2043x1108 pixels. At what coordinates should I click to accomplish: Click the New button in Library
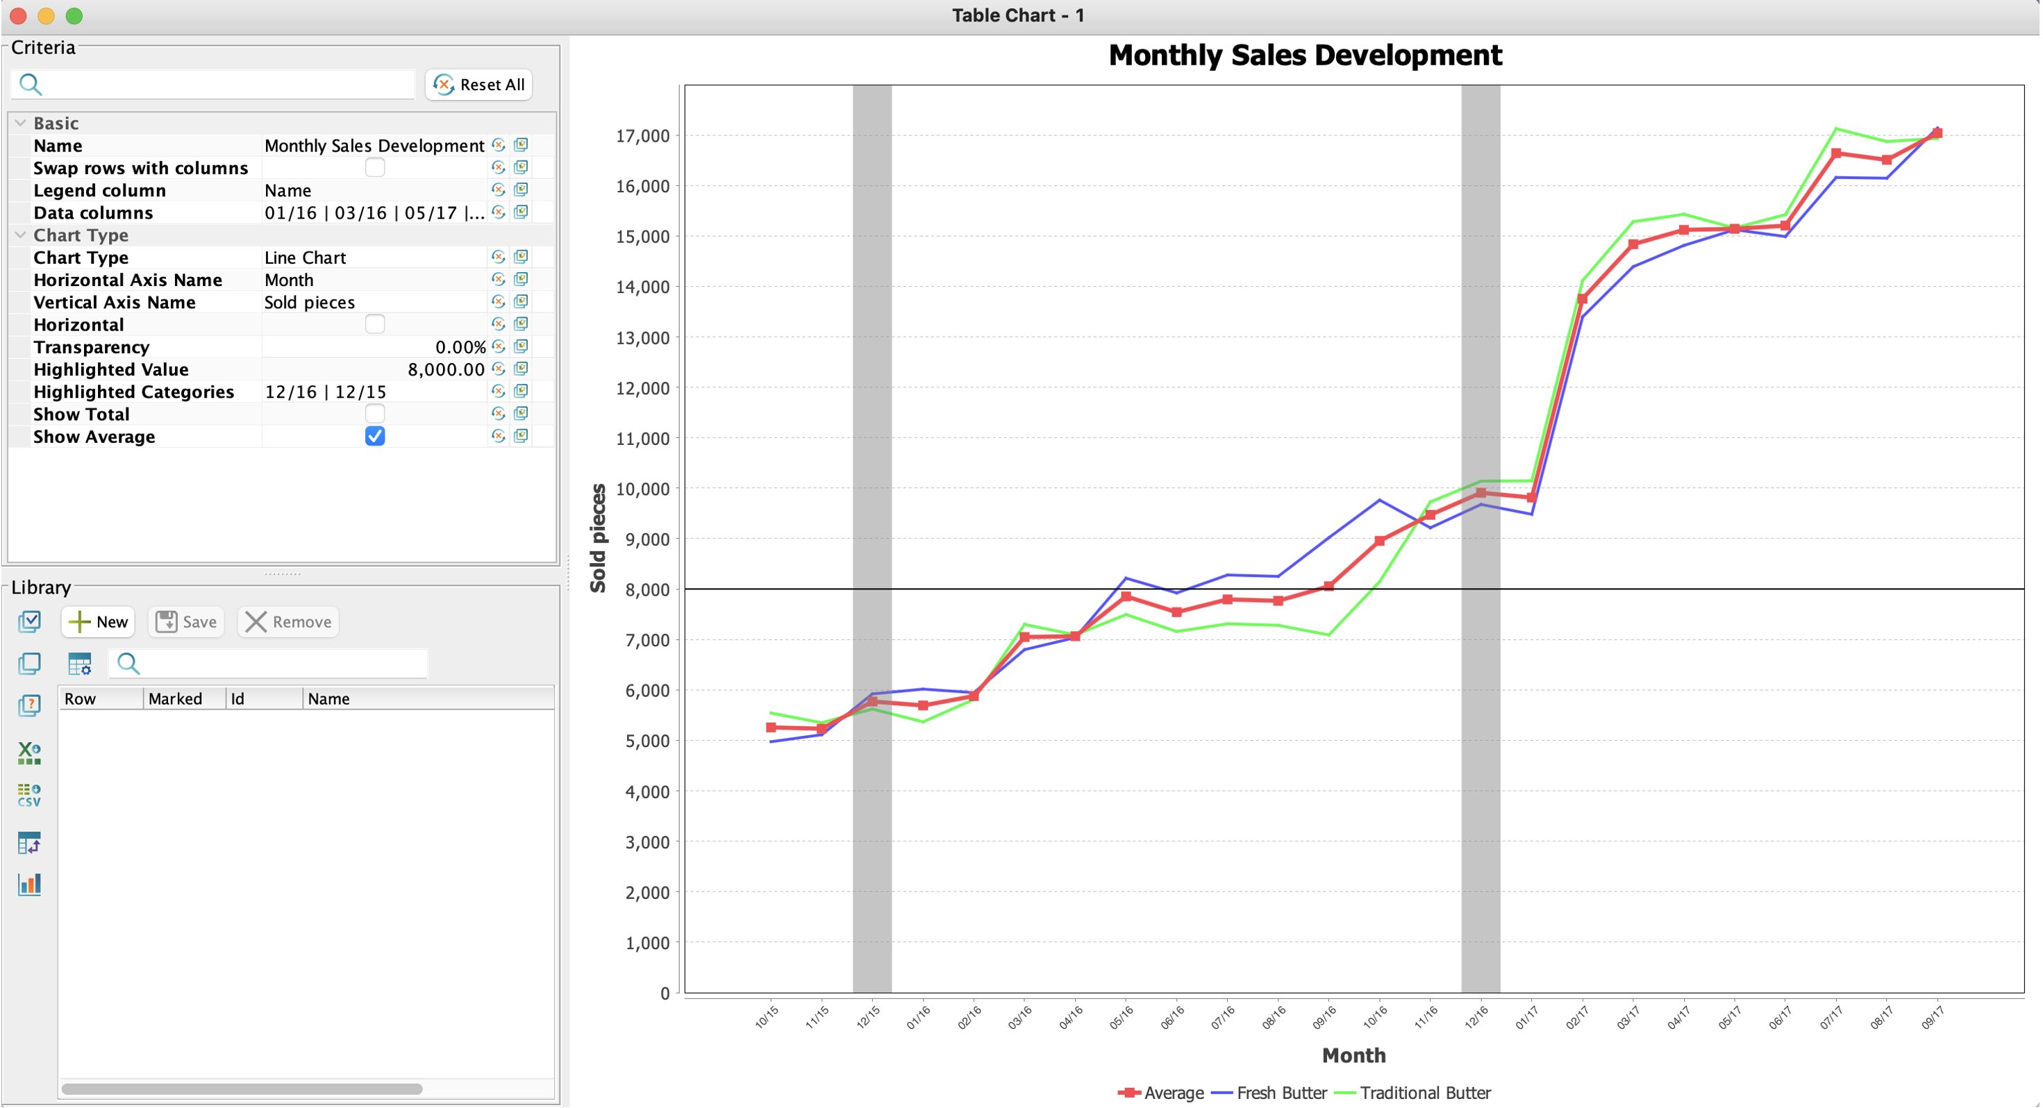[x=99, y=622]
